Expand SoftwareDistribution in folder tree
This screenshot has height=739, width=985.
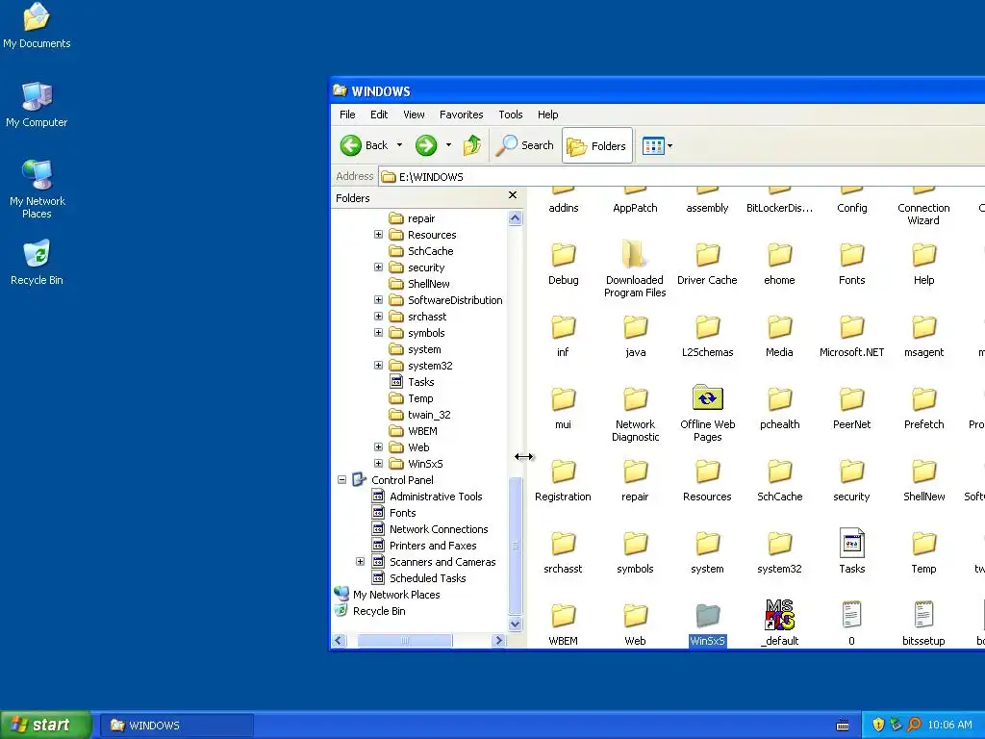pos(378,300)
